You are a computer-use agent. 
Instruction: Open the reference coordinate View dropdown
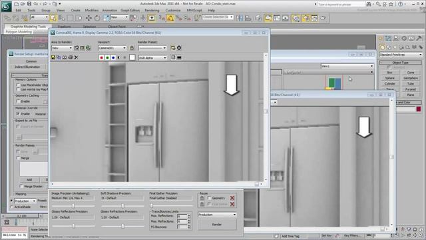click(119, 17)
